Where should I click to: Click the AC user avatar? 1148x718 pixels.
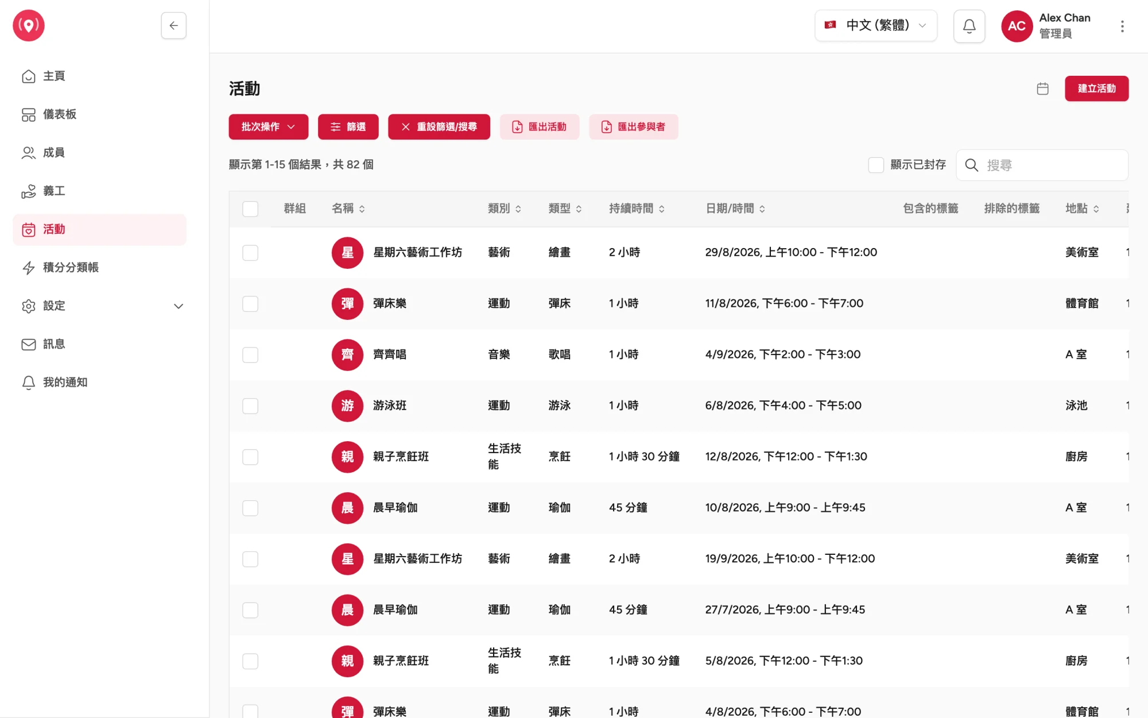[x=1017, y=26]
